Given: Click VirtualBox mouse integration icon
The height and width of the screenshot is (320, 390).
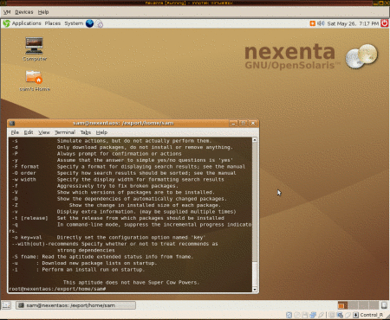Looking at the screenshot, I should click(348, 315).
